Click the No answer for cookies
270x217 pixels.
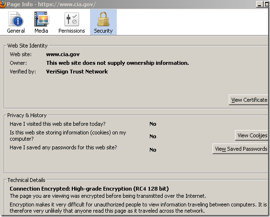pos(153,136)
